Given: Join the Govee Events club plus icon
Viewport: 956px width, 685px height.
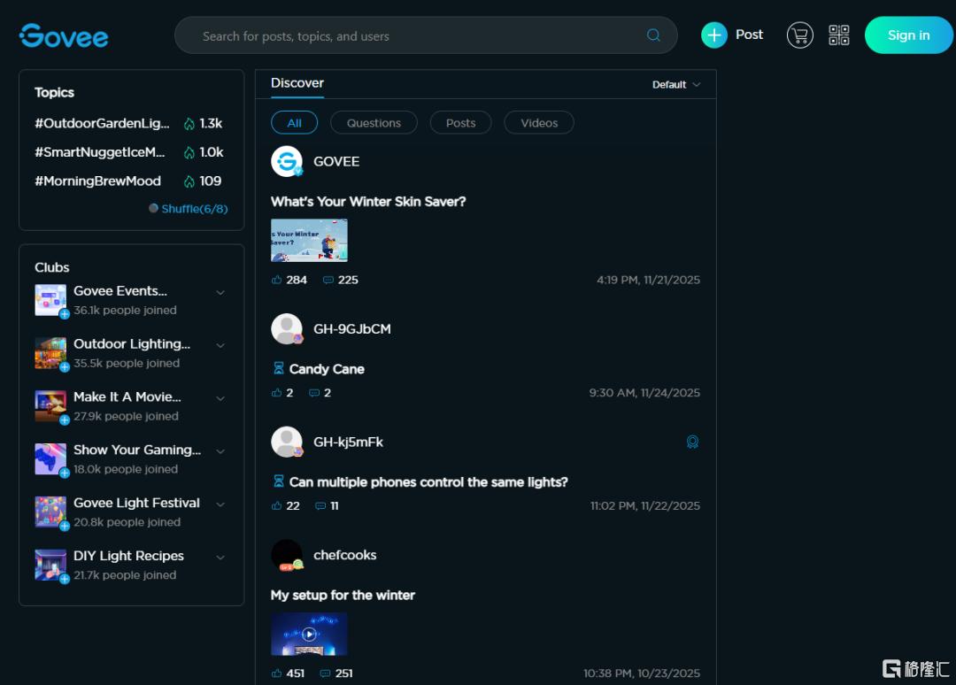Looking at the screenshot, I should [65, 314].
